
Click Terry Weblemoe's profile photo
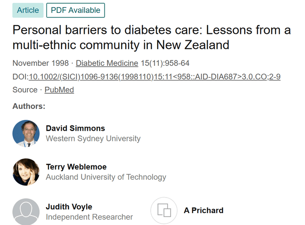click(26, 172)
